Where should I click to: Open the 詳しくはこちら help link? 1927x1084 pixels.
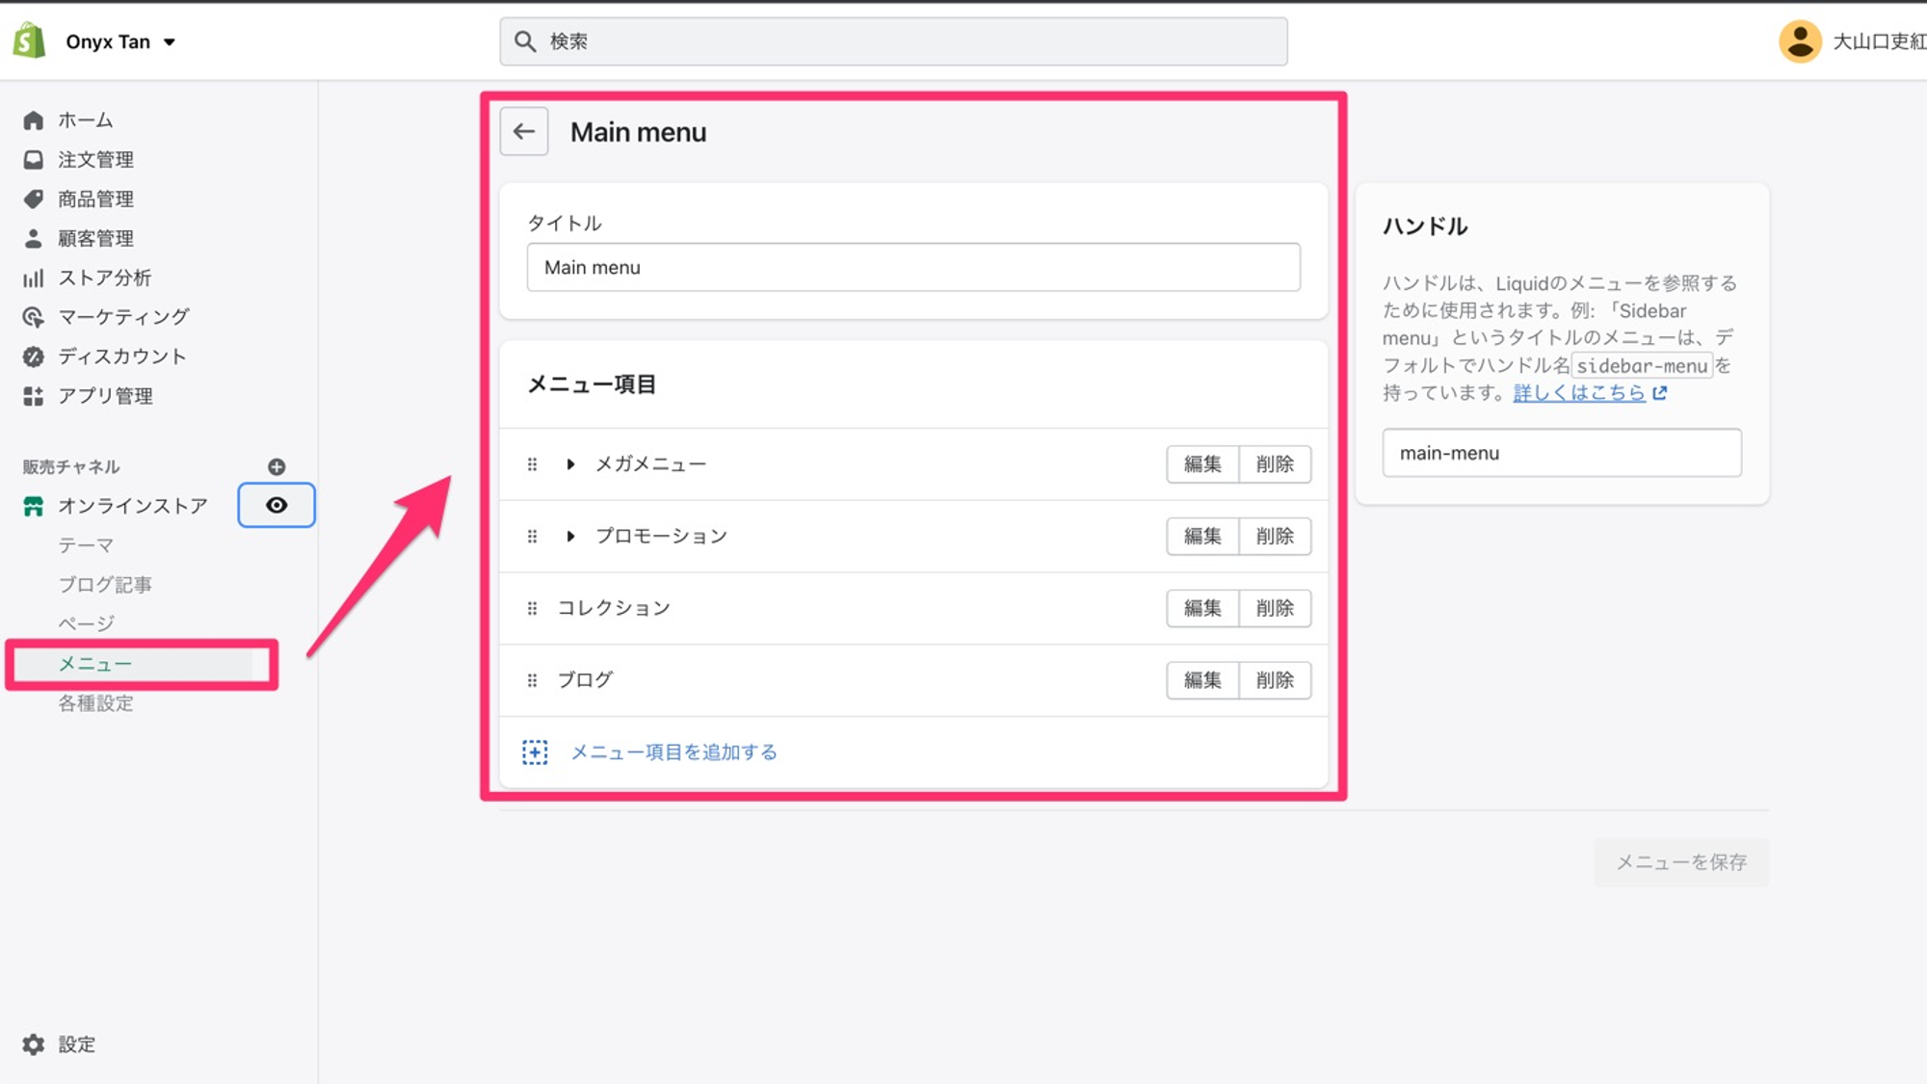click(1579, 393)
